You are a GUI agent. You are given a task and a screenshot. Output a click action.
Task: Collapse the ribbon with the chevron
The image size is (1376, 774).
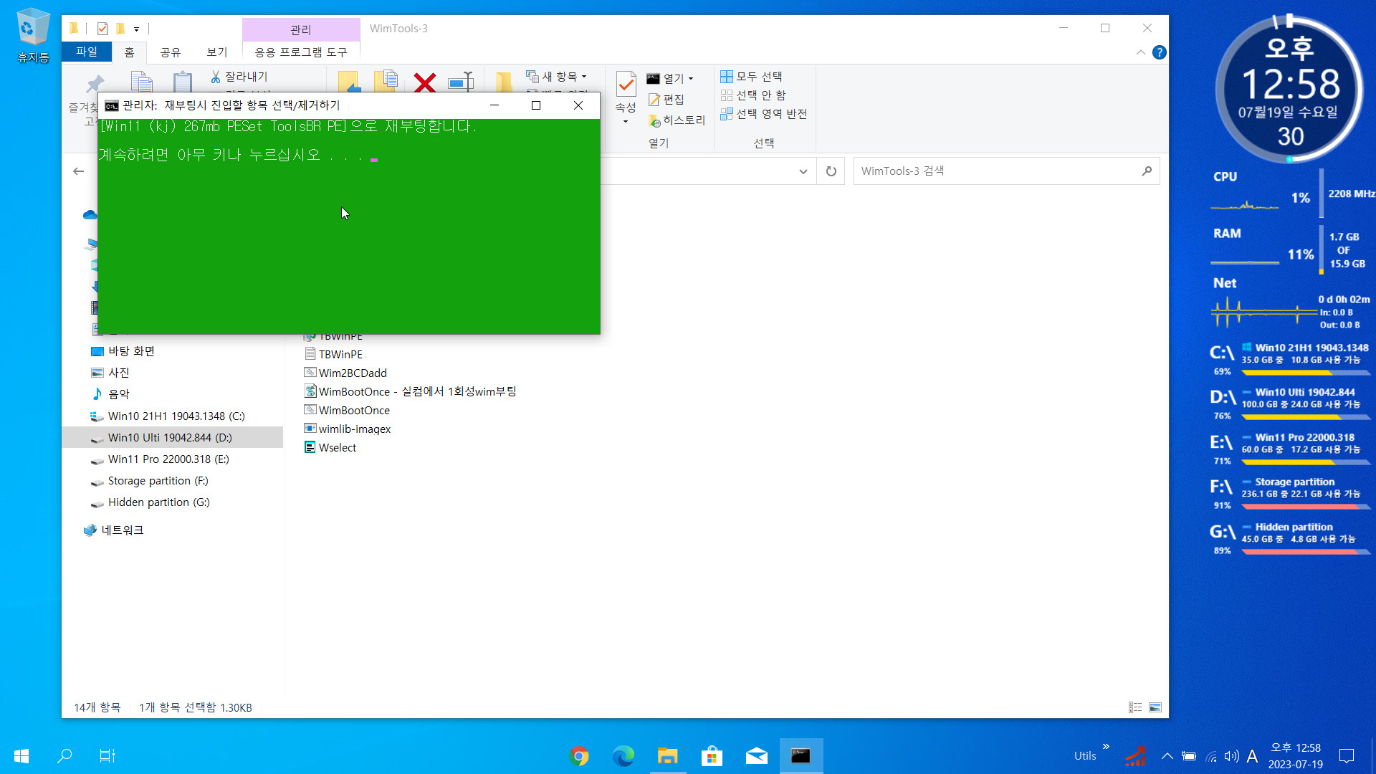[x=1140, y=52]
